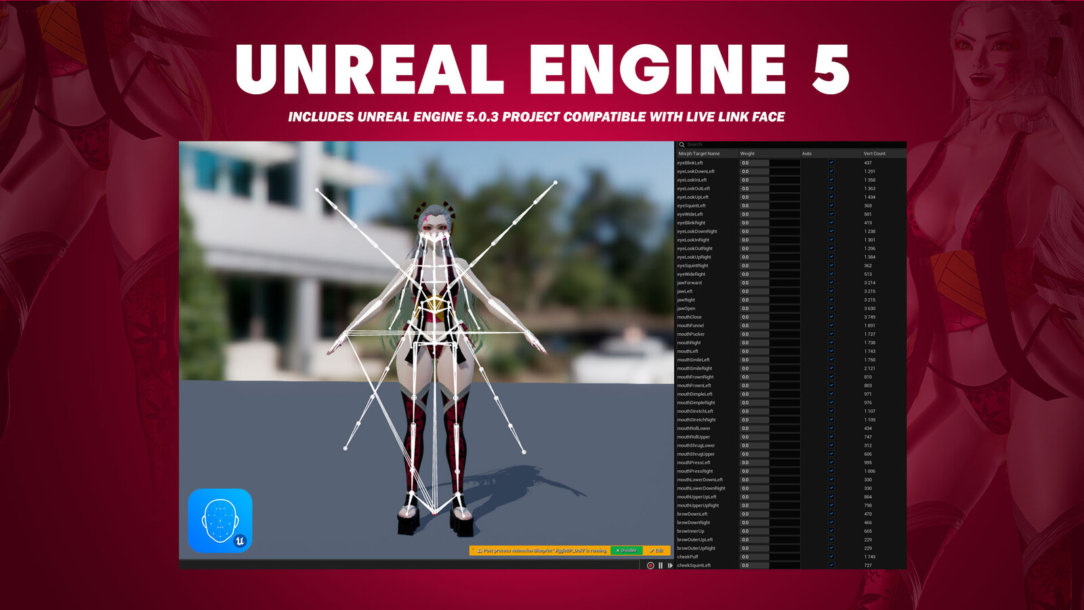Sort by the Vert Count column

pos(873,153)
